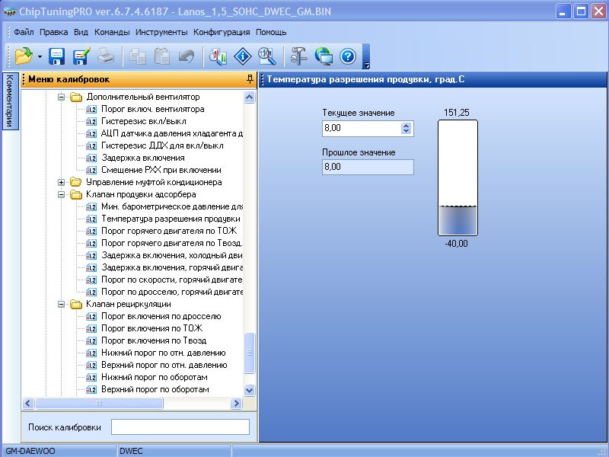Click the Open file folder icon

pos(24,56)
